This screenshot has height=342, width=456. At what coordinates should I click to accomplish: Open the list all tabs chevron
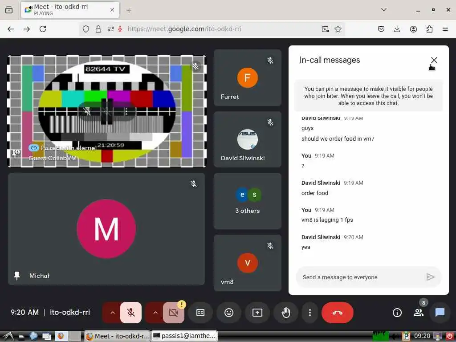(x=384, y=10)
